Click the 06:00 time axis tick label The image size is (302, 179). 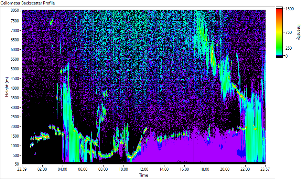coord(83,169)
